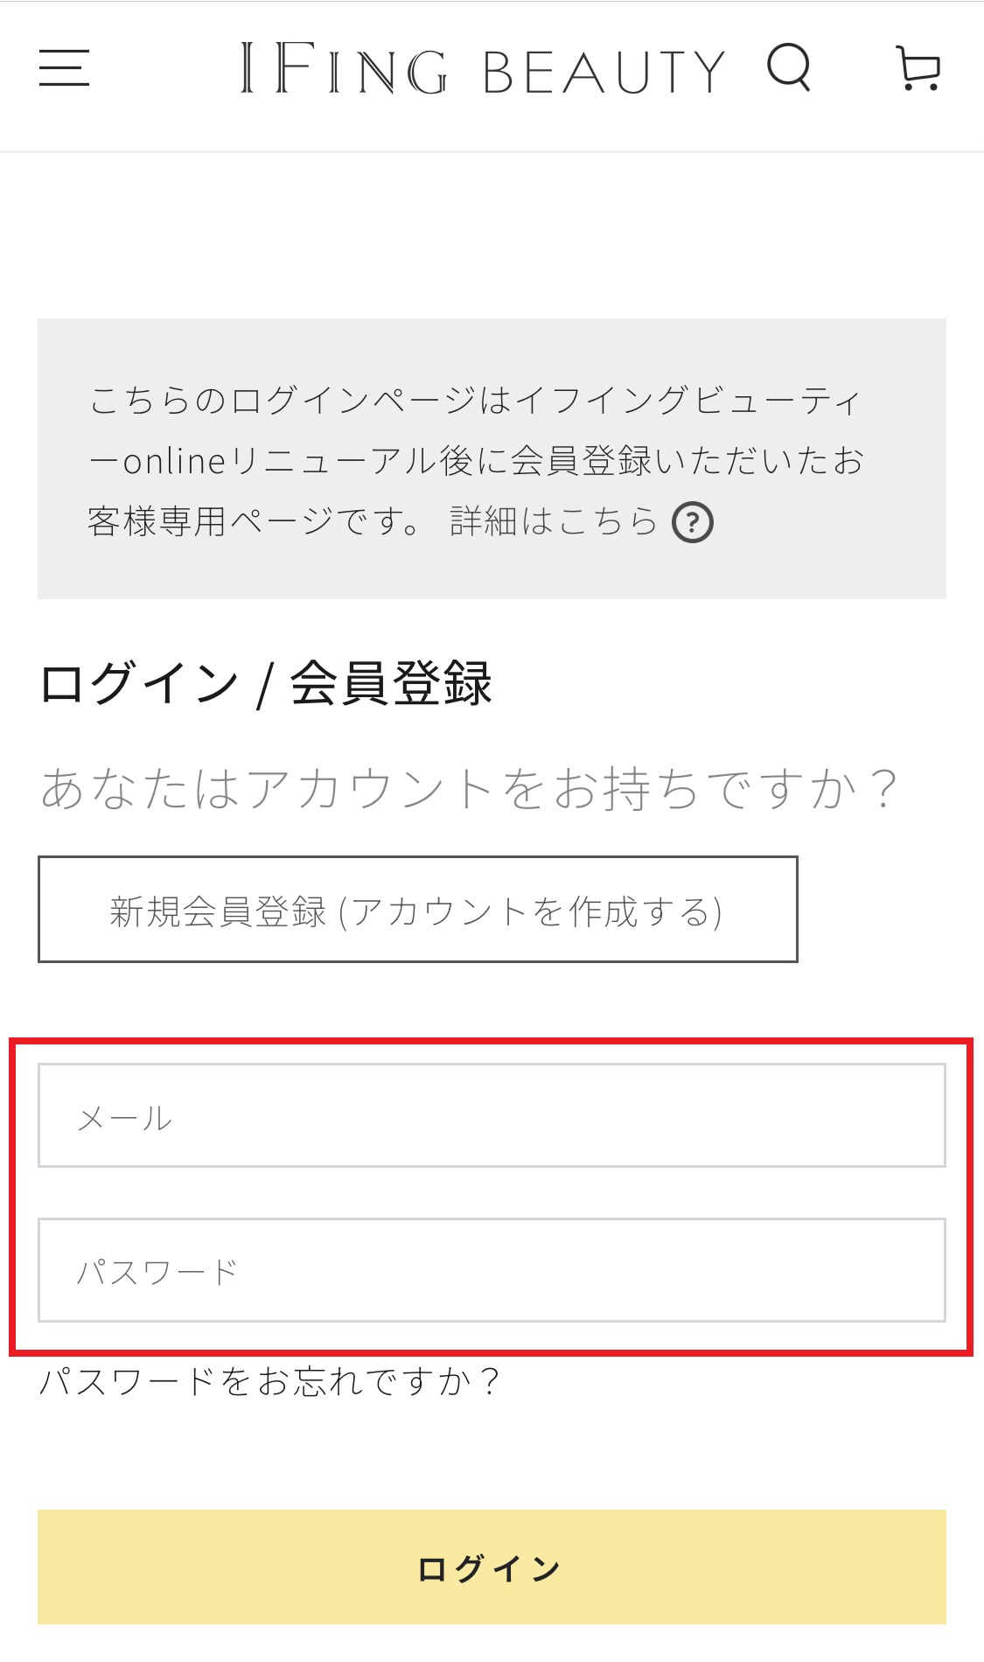Click the あなたはアカウントをお持ちですか？ text
Image resolution: width=984 pixels, height=1662 pixels.
pos(469,789)
